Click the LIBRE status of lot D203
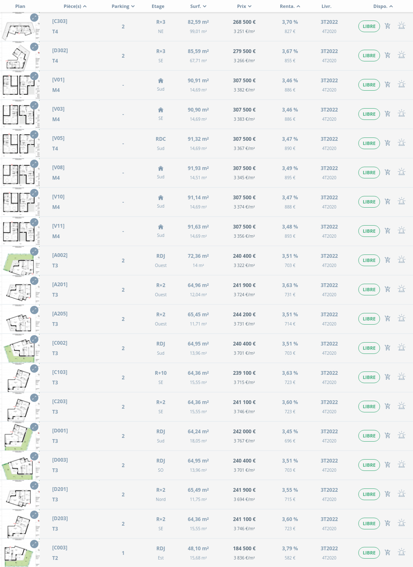 pos(369,524)
